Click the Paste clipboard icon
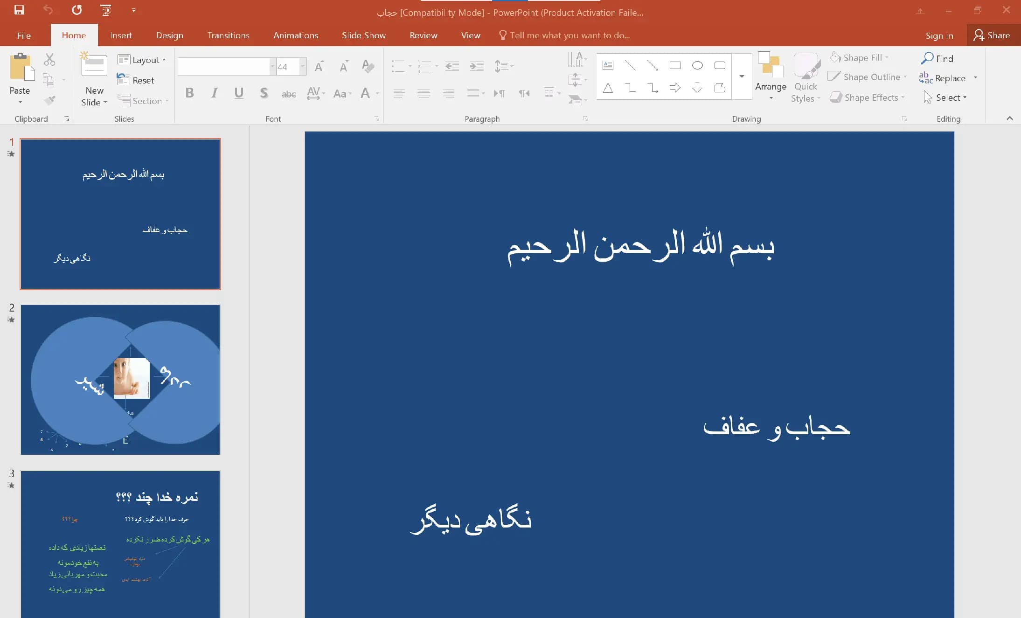1021x618 pixels. (22, 66)
